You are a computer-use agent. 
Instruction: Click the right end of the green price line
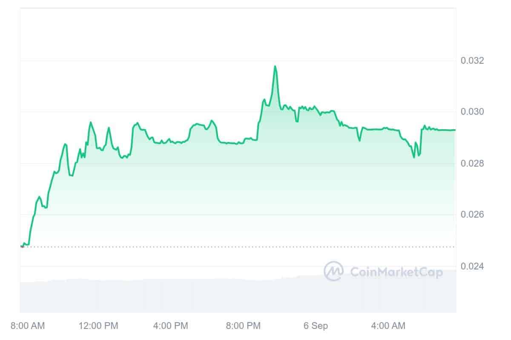point(454,130)
